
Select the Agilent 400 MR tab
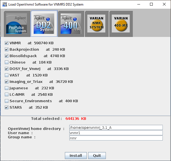click(x=71, y=24)
